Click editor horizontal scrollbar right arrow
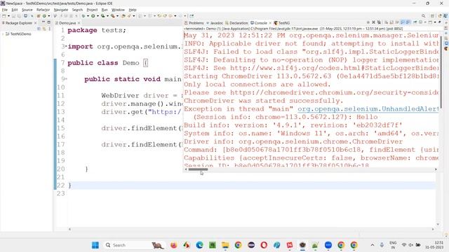The height and width of the screenshot is (252, 449). coord(433,229)
